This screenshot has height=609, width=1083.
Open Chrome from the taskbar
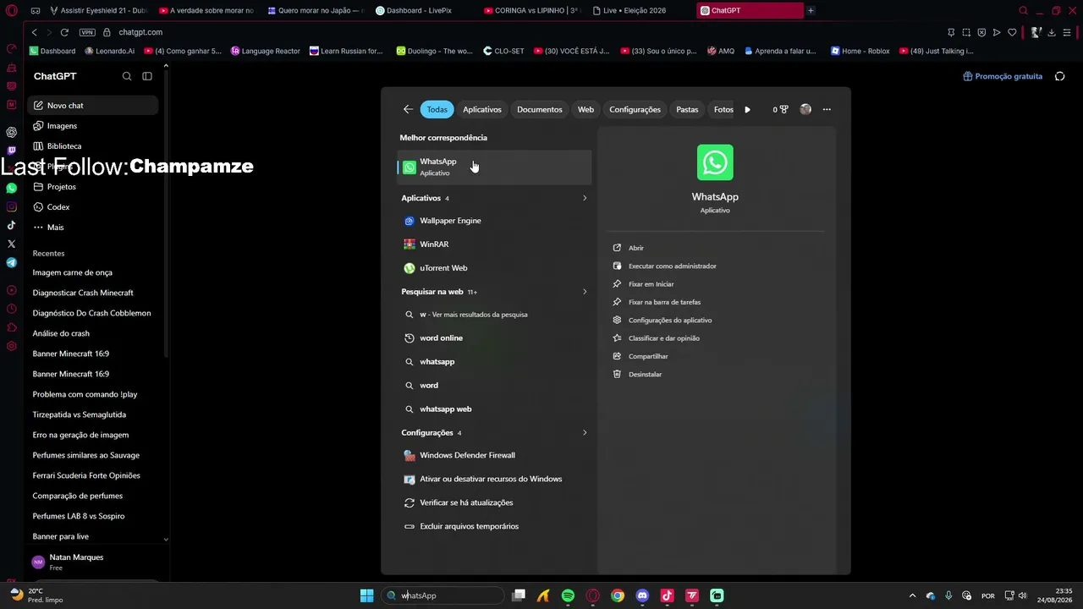click(618, 595)
